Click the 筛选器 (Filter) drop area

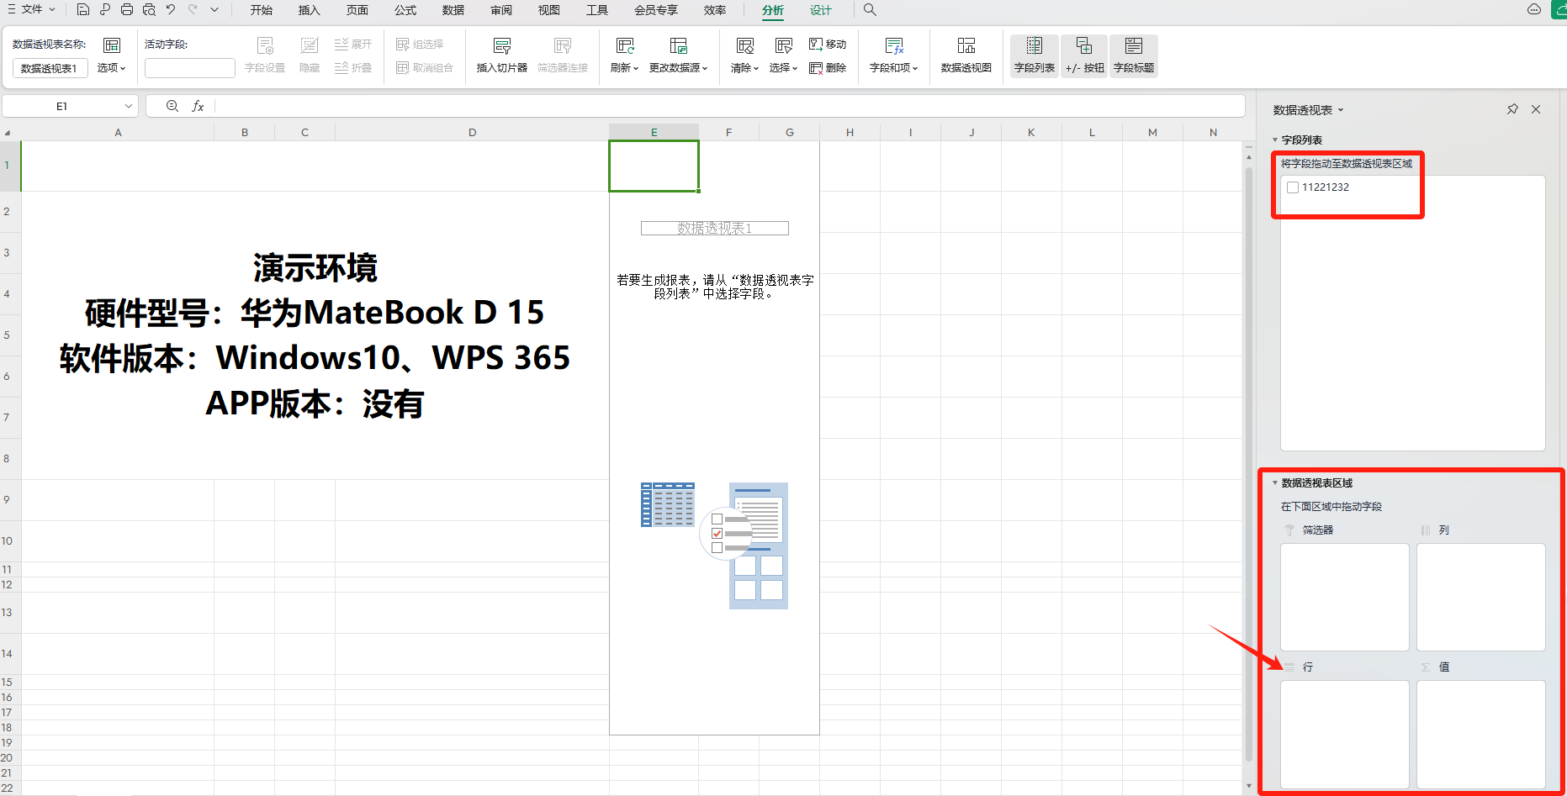(x=1344, y=597)
